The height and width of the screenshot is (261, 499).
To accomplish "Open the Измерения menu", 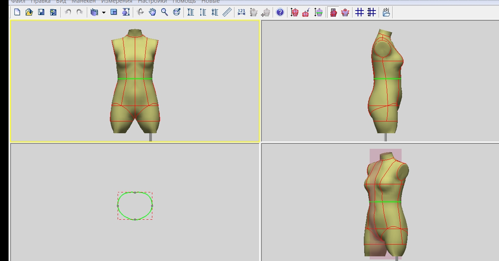I will point(117,2).
